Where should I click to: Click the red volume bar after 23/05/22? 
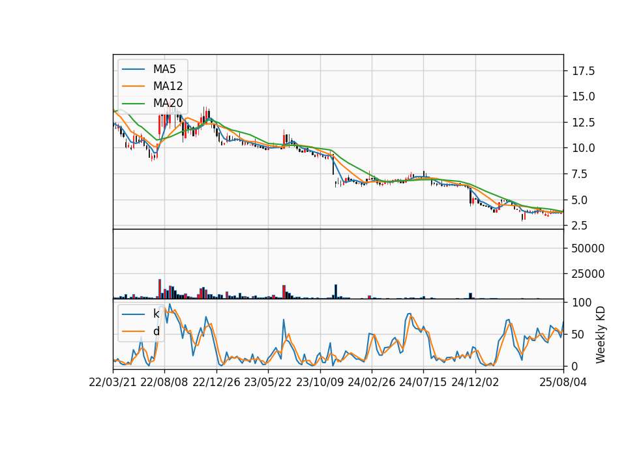coord(284,292)
